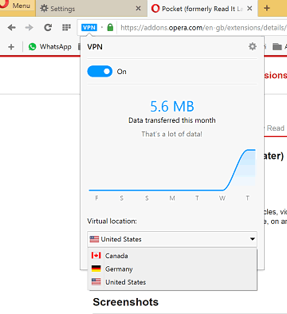The image size is (287, 314).
Task: Open the Speed Dial grid icon
Action: [x=66, y=27]
